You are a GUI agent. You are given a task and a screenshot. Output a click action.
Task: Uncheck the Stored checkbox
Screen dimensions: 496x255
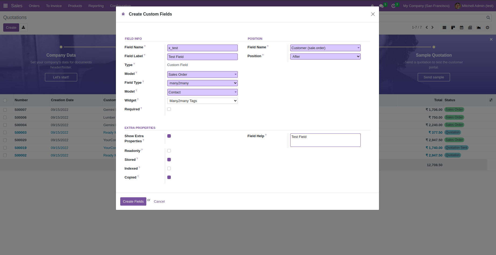(169, 160)
